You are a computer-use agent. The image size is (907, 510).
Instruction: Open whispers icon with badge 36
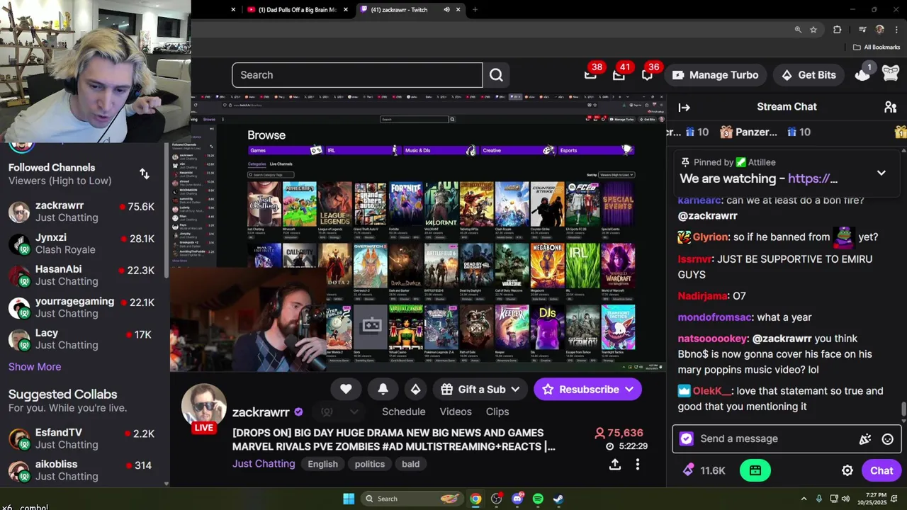(x=648, y=74)
